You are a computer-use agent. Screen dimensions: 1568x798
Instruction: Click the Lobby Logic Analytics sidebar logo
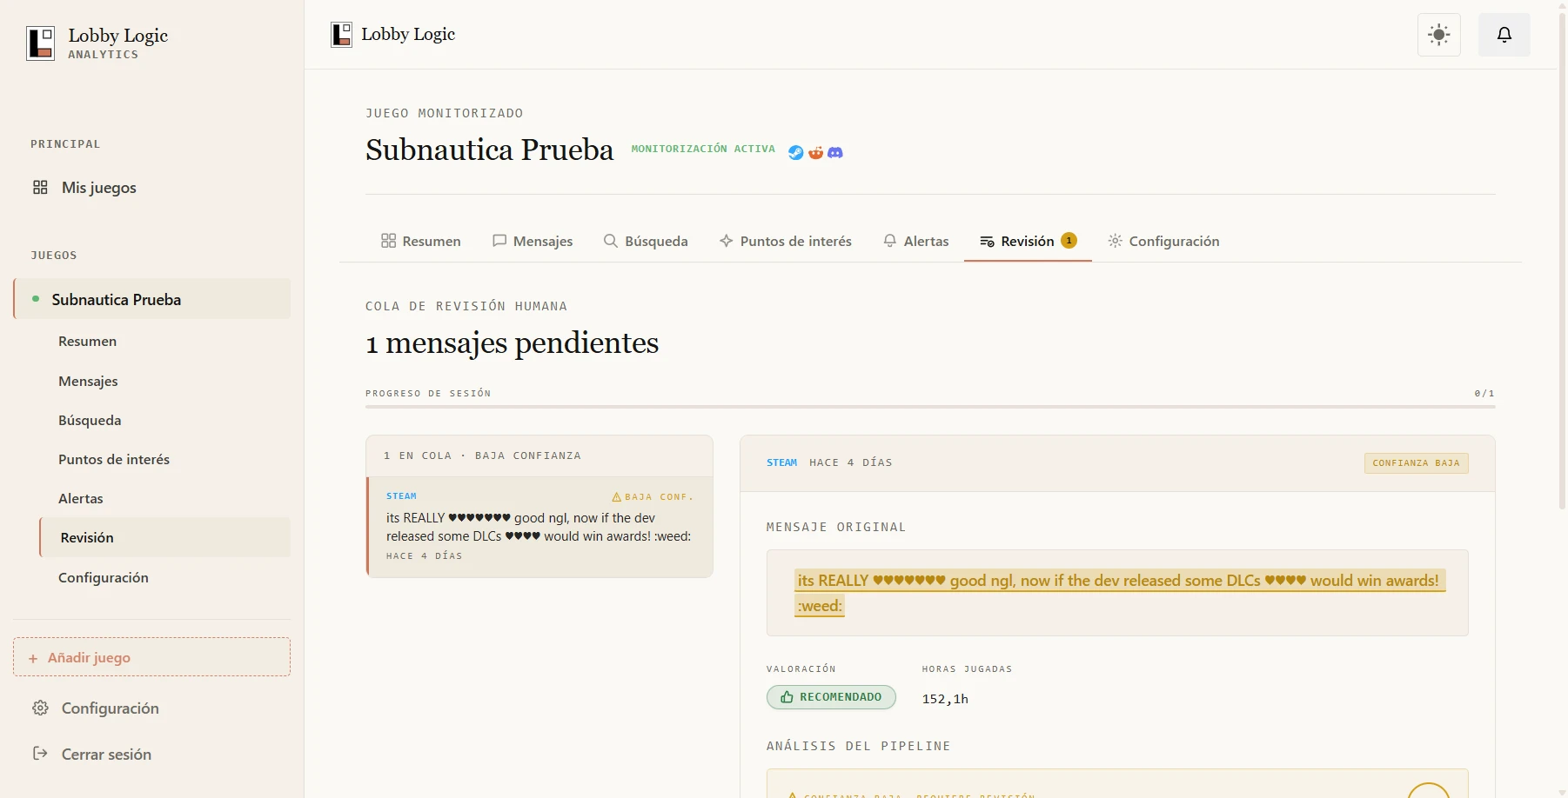click(97, 43)
